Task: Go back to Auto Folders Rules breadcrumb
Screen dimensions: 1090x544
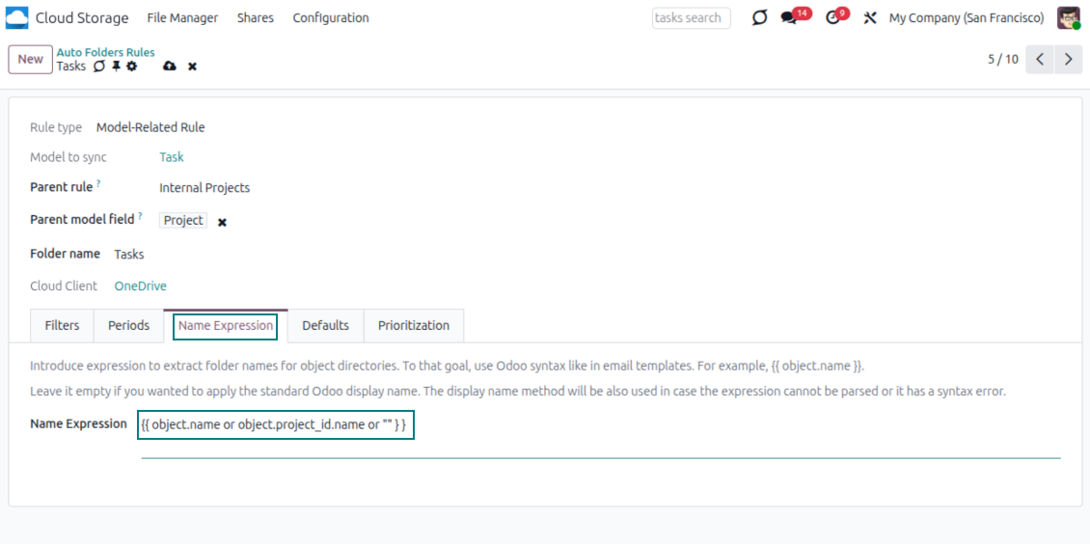Action: [105, 53]
